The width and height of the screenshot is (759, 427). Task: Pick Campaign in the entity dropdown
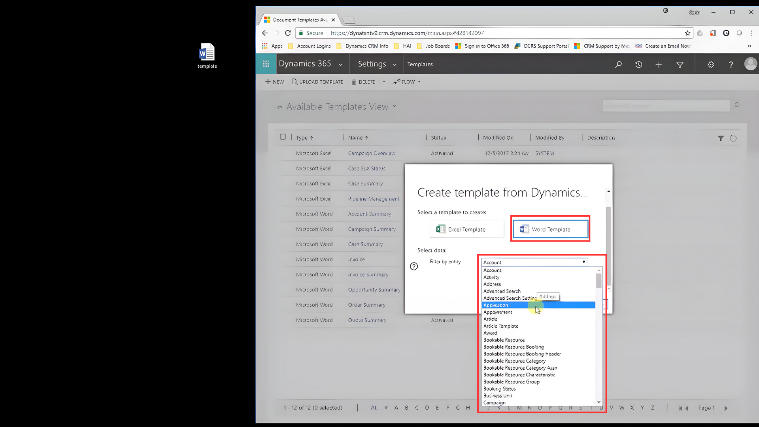pos(538,402)
